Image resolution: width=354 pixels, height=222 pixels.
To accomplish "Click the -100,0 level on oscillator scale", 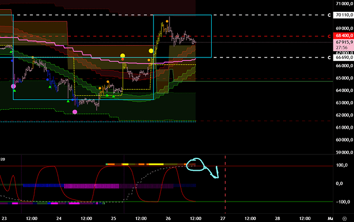I will [x=342, y=201].
